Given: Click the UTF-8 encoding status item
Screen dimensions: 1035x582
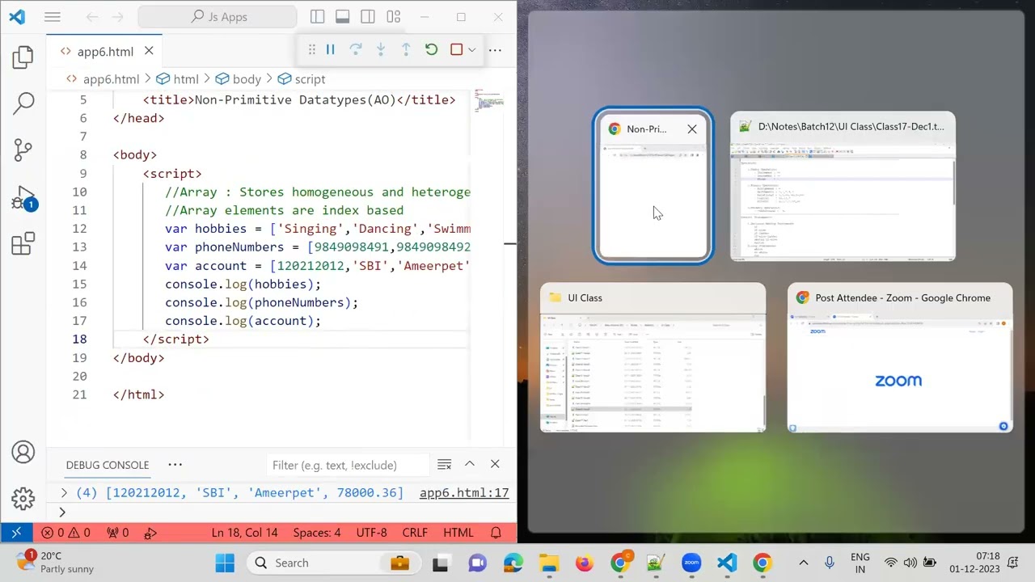Looking at the screenshot, I should tap(372, 533).
